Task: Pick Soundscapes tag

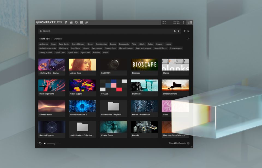Action: pos(175,48)
